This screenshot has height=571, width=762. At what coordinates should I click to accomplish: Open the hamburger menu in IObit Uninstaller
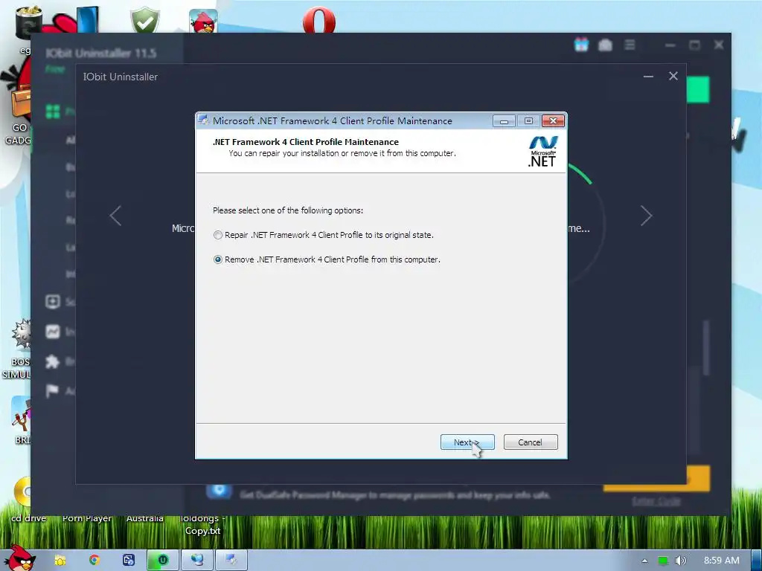[x=630, y=45]
